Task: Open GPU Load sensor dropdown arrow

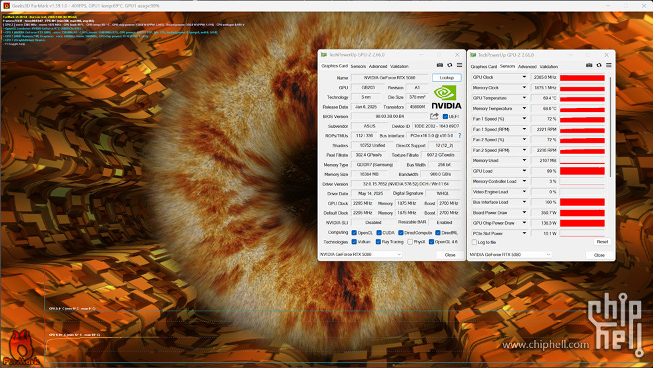Action: [524, 171]
